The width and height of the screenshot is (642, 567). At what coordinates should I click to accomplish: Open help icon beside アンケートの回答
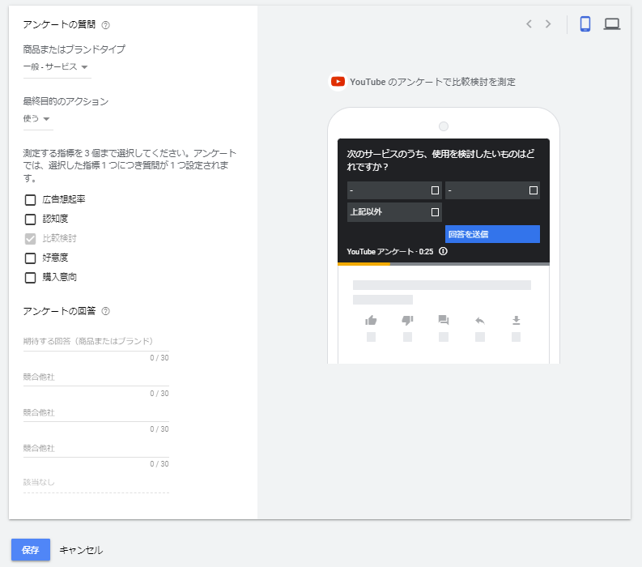(105, 311)
